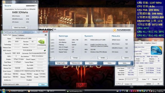Viewport: 165px width, 93px height.
Task: Open the Validation tab in GPU-Z
Action: click(x=21, y=35)
